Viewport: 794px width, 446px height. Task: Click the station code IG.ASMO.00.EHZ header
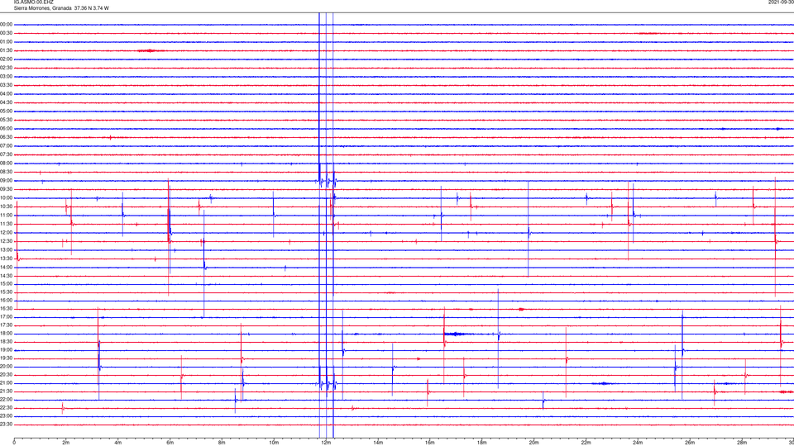pos(33,2)
